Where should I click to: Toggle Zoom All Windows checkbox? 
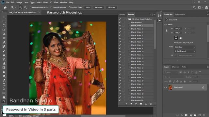click(51, 7)
